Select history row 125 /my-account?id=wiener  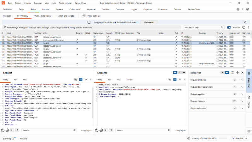pos(125,40)
